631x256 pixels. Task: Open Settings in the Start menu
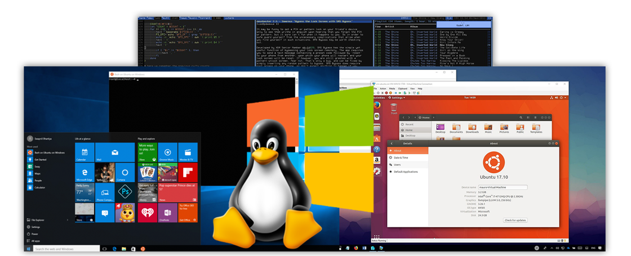(33, 227)
